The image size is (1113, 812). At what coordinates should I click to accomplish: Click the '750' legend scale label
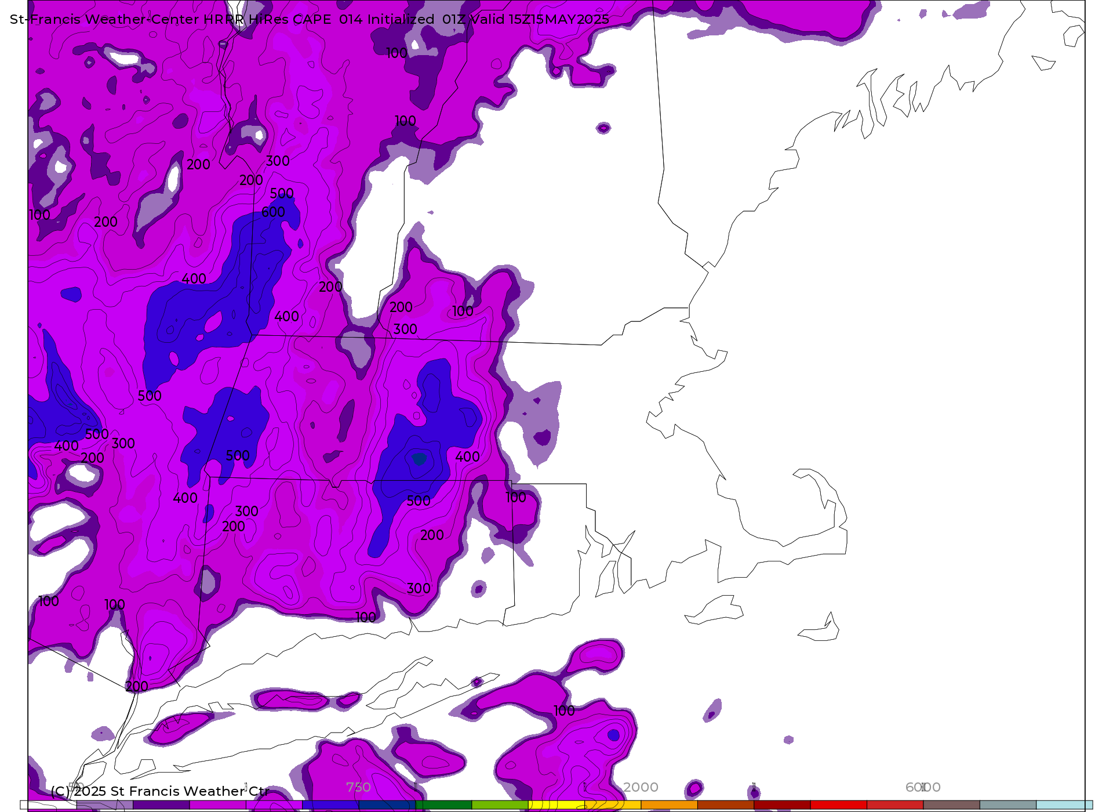click(358, 787)
